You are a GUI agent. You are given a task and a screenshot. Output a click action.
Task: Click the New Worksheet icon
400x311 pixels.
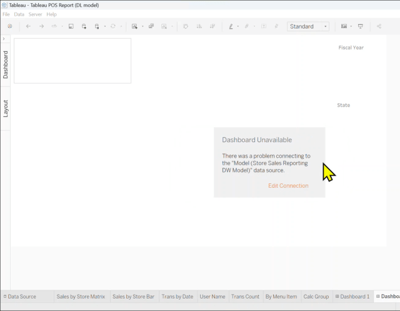coord(134,26)
